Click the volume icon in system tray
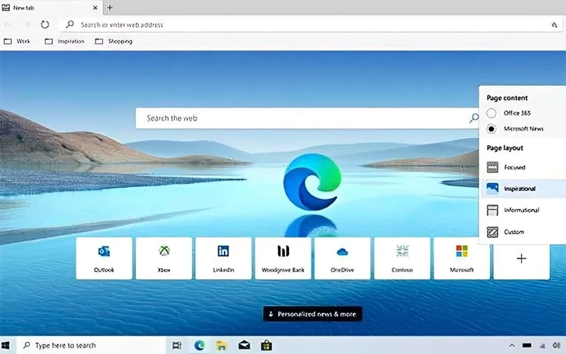566x354 pixels. 556,346
